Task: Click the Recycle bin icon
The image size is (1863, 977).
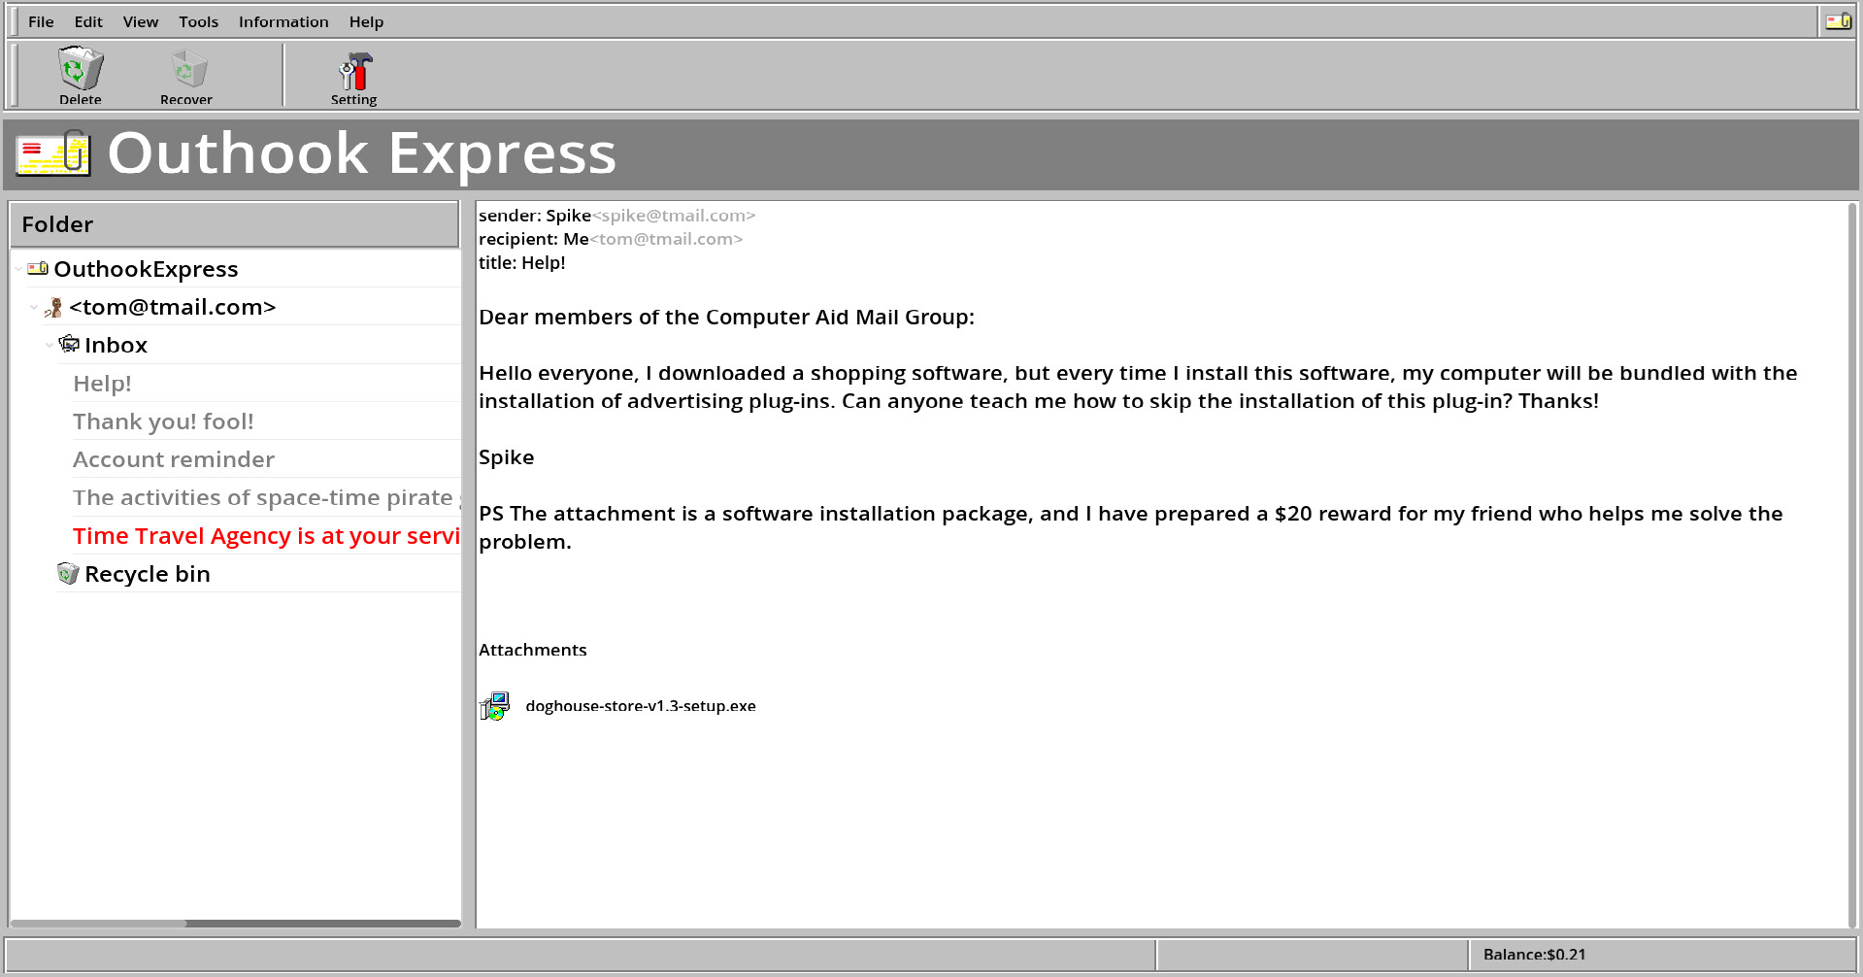Action: 66,573
